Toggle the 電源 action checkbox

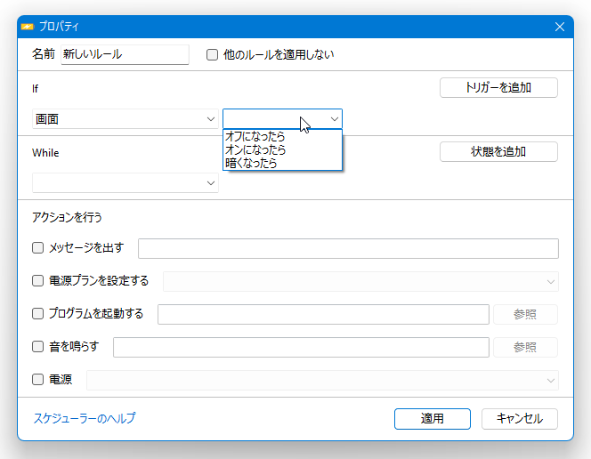[37, 379]
